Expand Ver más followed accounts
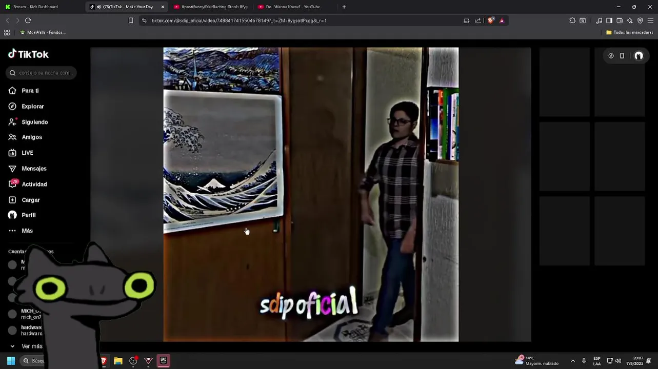The height and width of the screenshot is (369, 658). pyautogui.click(x=26, y=346)
